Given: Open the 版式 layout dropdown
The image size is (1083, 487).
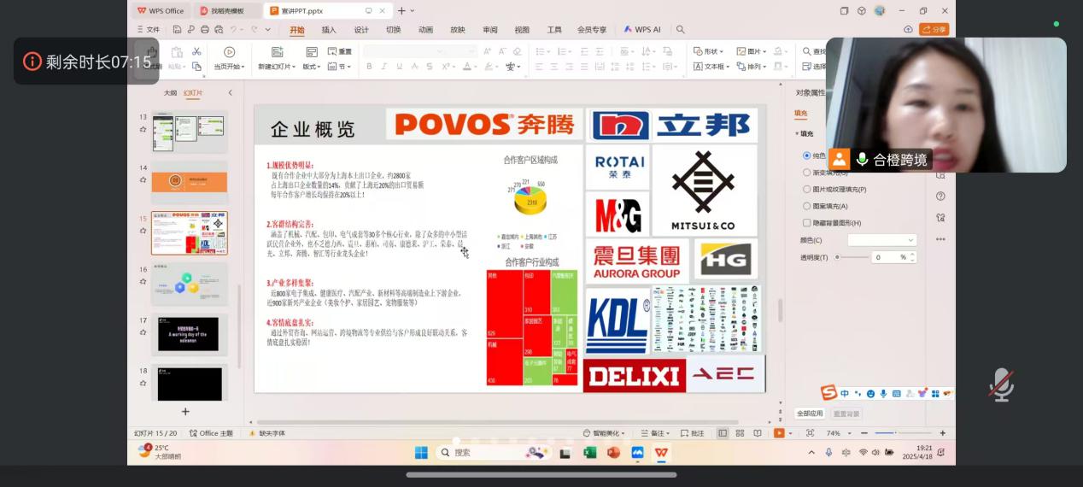Looking at the screenshot, I should point(312,67).
